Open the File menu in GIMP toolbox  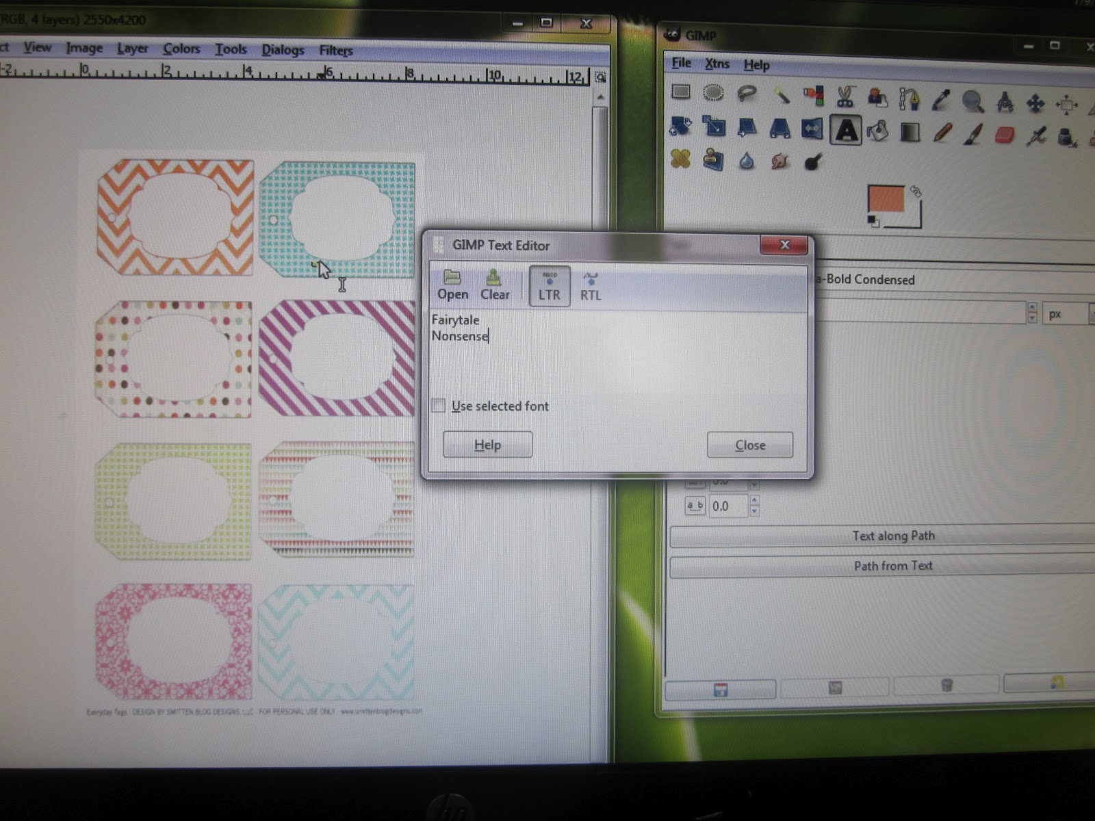(681, 63)
